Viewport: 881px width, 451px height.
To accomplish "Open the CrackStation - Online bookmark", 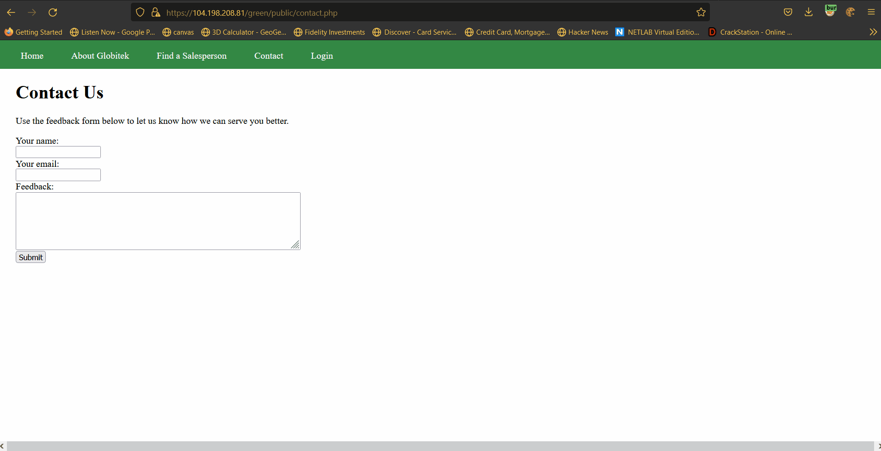I will 750,32.
